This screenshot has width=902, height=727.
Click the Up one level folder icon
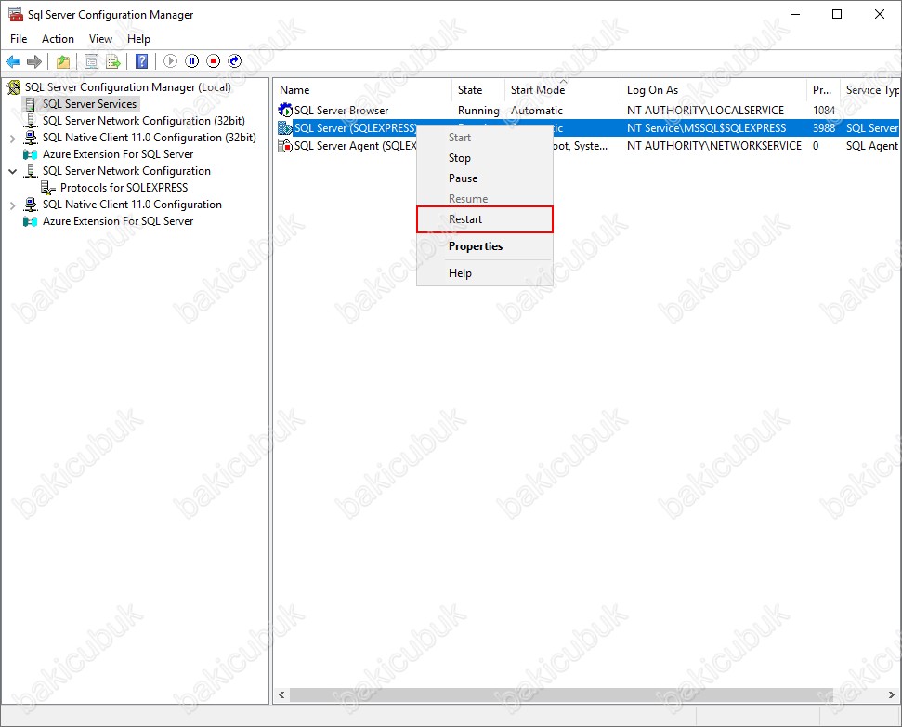(63, 61)
